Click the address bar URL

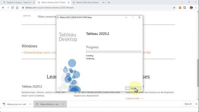point(49,7)
